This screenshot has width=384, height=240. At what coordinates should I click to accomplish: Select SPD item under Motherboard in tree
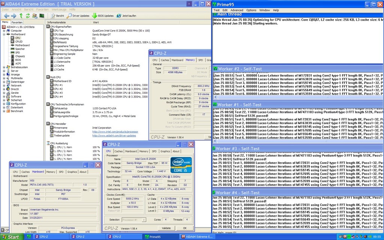17,52
